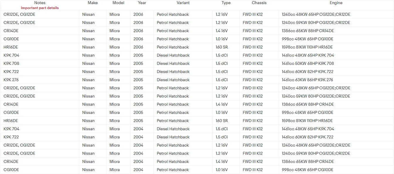The width and height of the screenshot is (394, 174).
Task: Click the Notes column header
Action: 40,3
